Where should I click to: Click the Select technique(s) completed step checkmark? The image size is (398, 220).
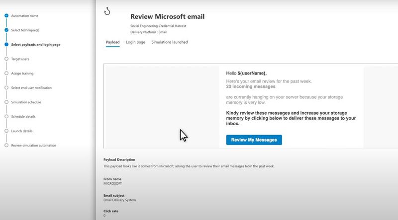click(x=6, y=30)
